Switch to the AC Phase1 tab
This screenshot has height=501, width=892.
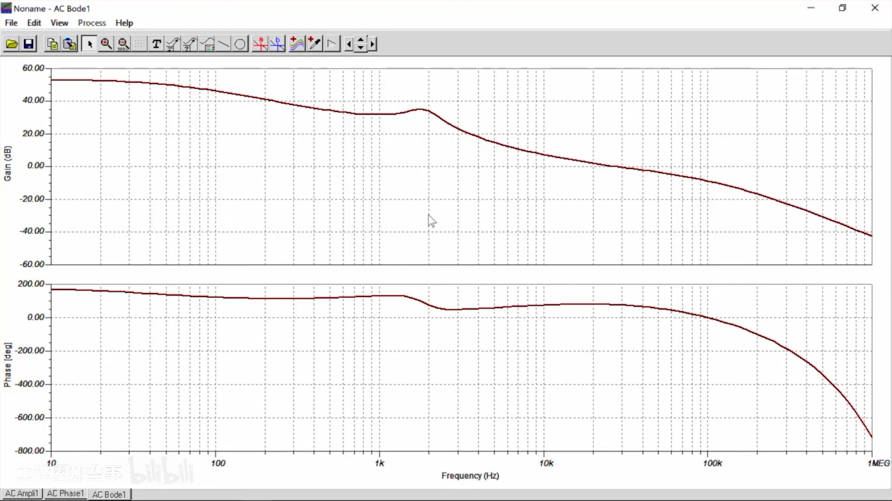click(x=66, y=494)
